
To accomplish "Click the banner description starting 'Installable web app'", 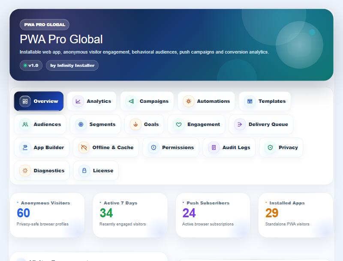I will click(x=144, y=52).
